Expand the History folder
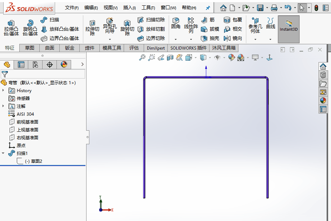 coord(3,90)
